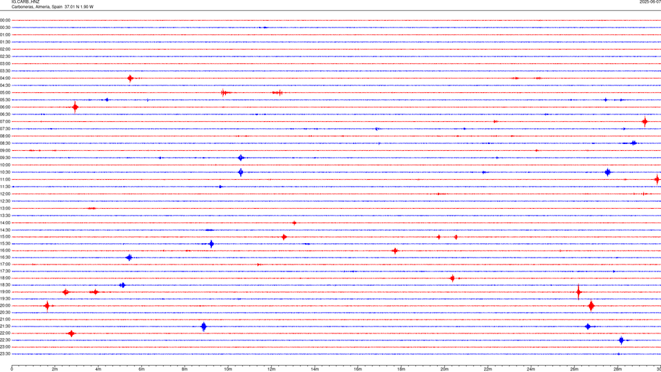661x372 pixels.
Task: Select the 06:30 time label
Action: pos(5,114)
